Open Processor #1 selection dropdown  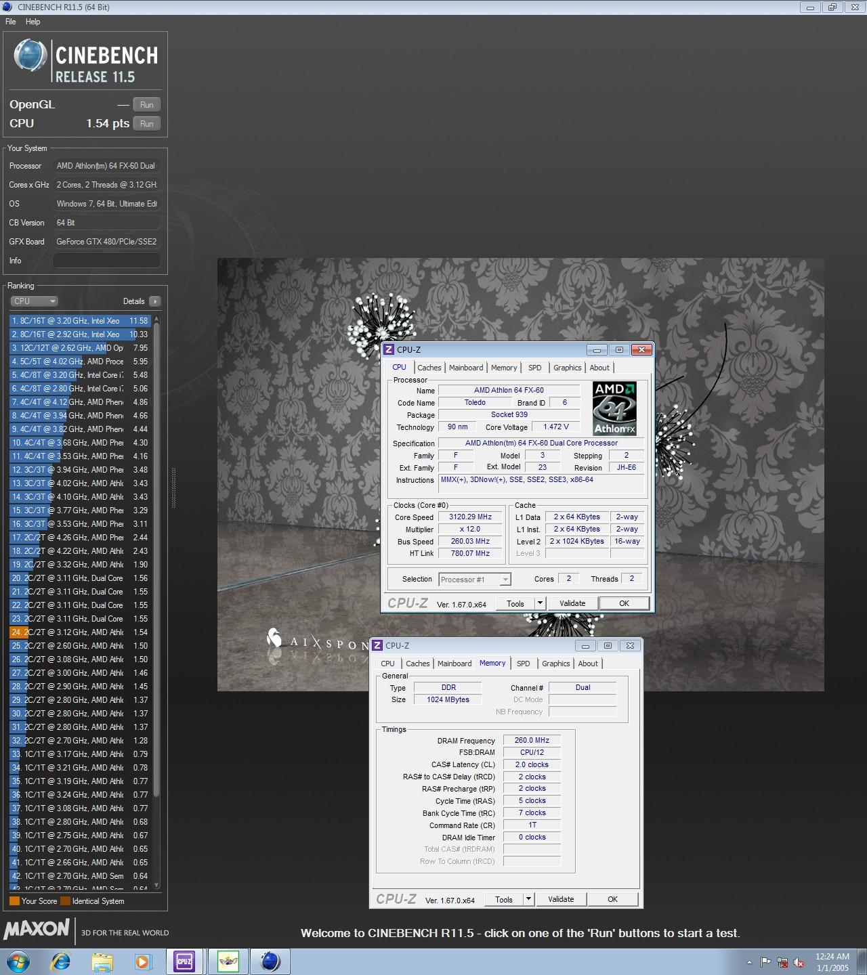475,580
